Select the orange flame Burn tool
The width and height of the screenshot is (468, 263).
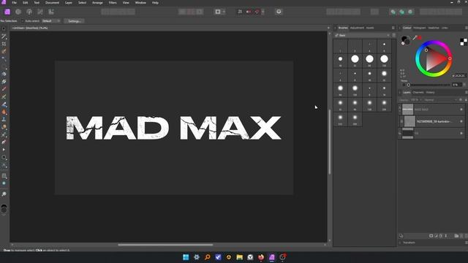click(4, 112)
